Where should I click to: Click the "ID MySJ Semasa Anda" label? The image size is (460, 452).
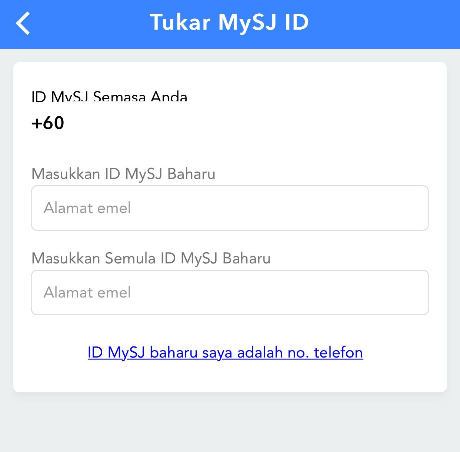pos(109,97)
